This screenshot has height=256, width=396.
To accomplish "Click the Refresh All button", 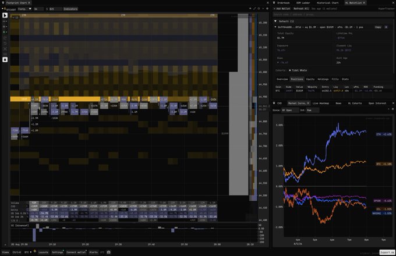I will point(301,9).
